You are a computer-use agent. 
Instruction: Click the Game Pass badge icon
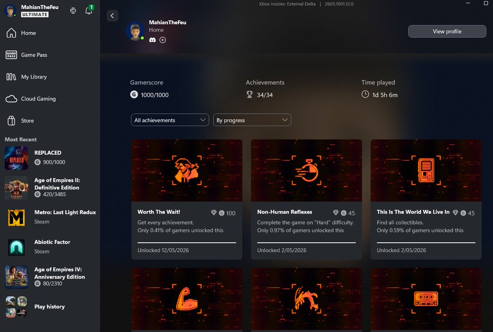tap(11, 55)
